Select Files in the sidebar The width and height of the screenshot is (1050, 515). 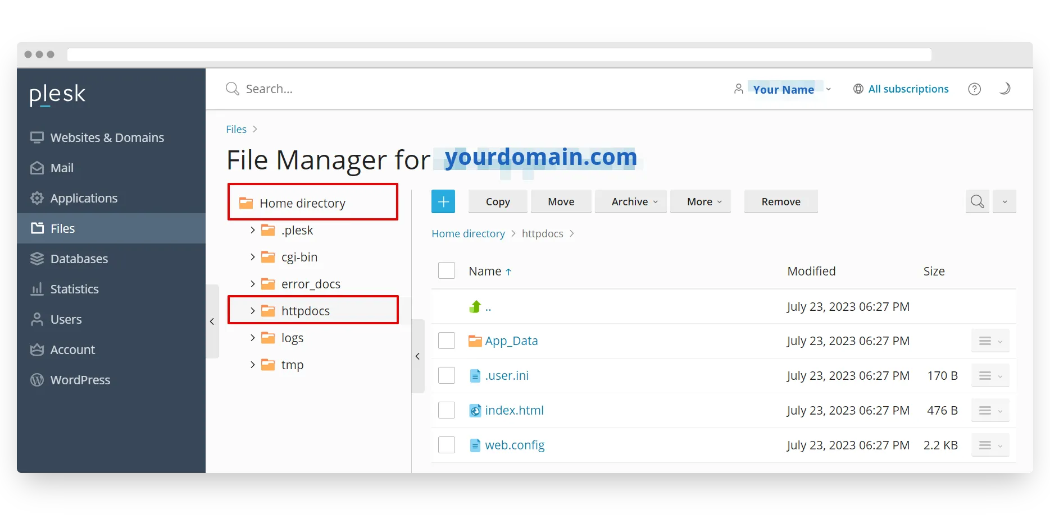111,228
